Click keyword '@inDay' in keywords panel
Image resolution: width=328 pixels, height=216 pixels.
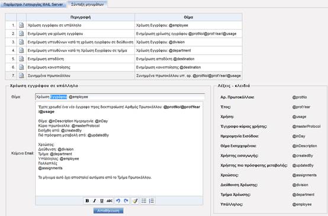click(299, 136)
